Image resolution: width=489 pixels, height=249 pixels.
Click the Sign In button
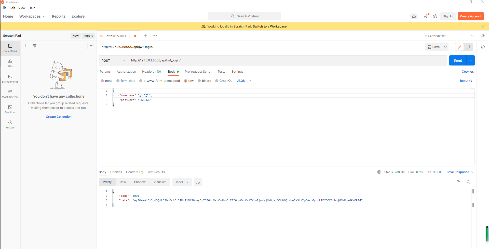[448, 16]
